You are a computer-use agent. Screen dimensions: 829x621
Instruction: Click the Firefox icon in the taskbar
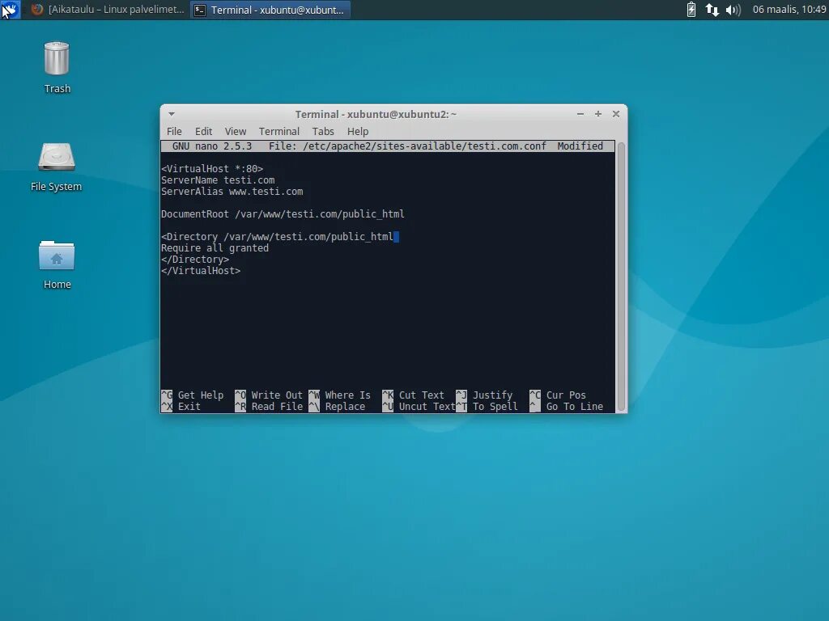pyautogui.click(x=36, y=10)
